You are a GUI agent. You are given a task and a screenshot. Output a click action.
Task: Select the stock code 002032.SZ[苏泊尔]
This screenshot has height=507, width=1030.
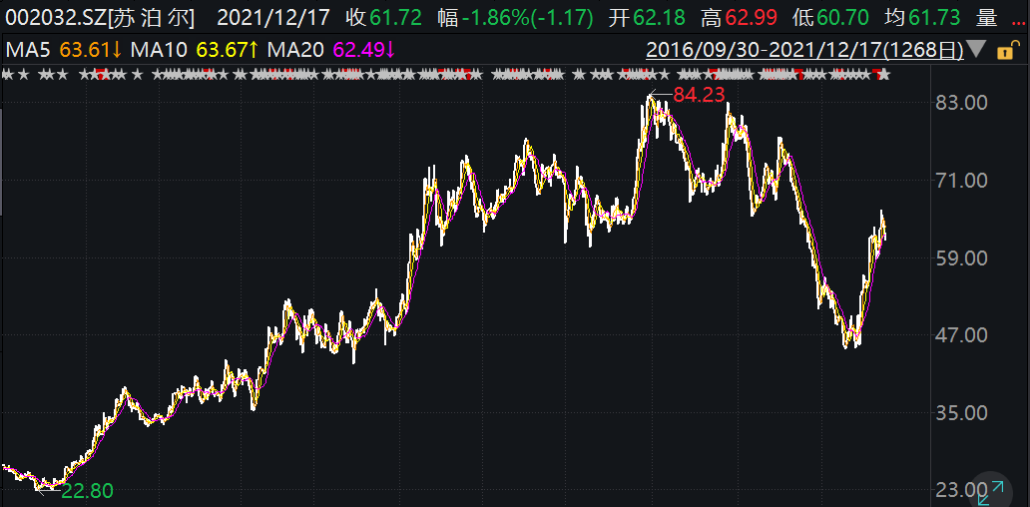pos(101,18)
